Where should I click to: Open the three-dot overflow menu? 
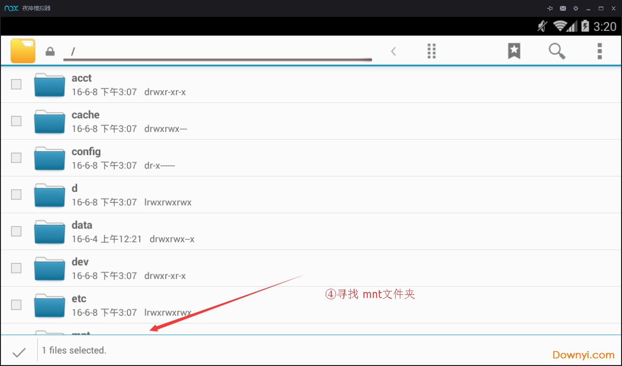(x=600, y=51)
